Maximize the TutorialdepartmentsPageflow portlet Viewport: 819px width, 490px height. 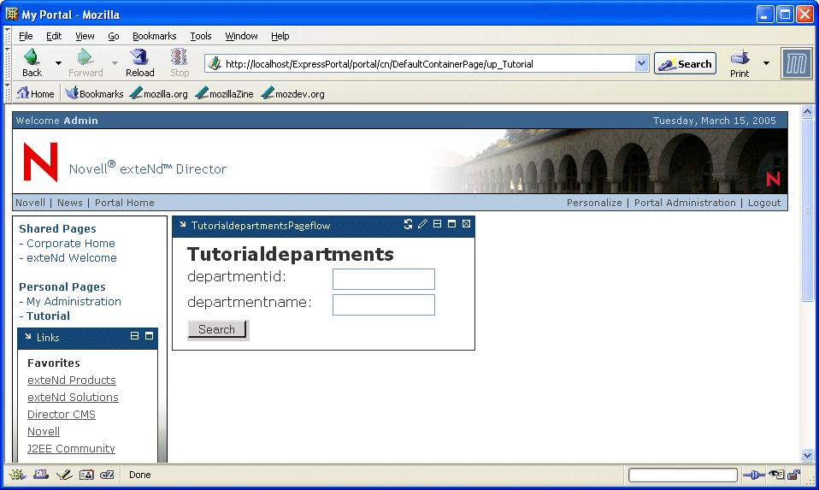pos(451,224)
